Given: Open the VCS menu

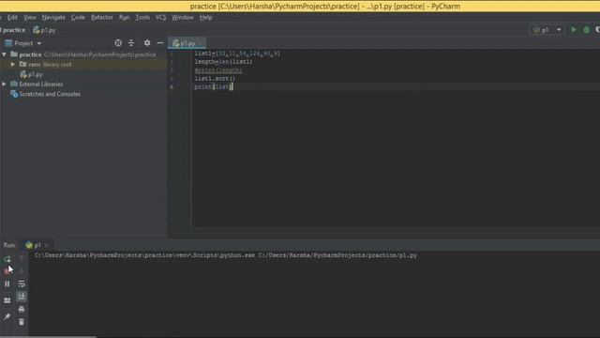Looking at the screenshot, I should coord(160,17).
